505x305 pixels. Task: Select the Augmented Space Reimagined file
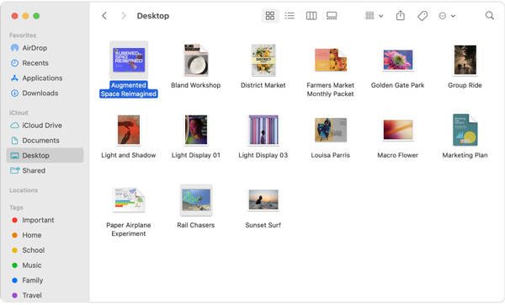(x=129, y=60)
